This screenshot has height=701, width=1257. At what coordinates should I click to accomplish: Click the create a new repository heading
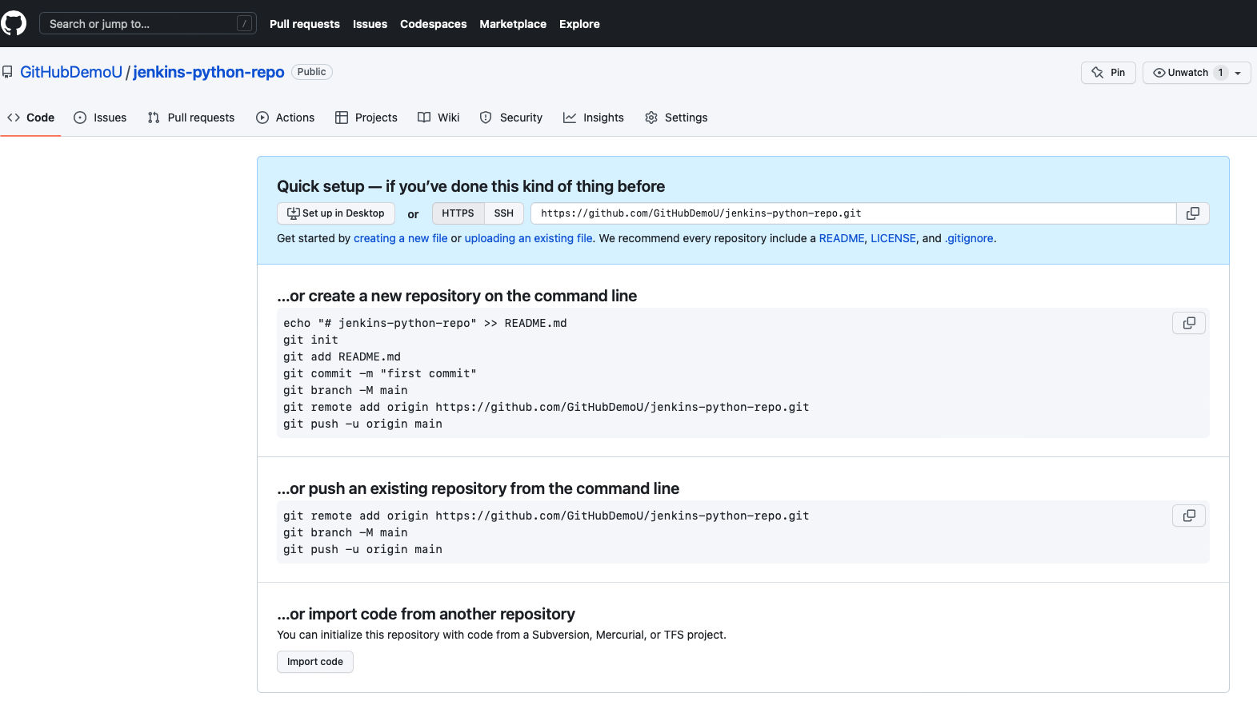tap(457, 296)
